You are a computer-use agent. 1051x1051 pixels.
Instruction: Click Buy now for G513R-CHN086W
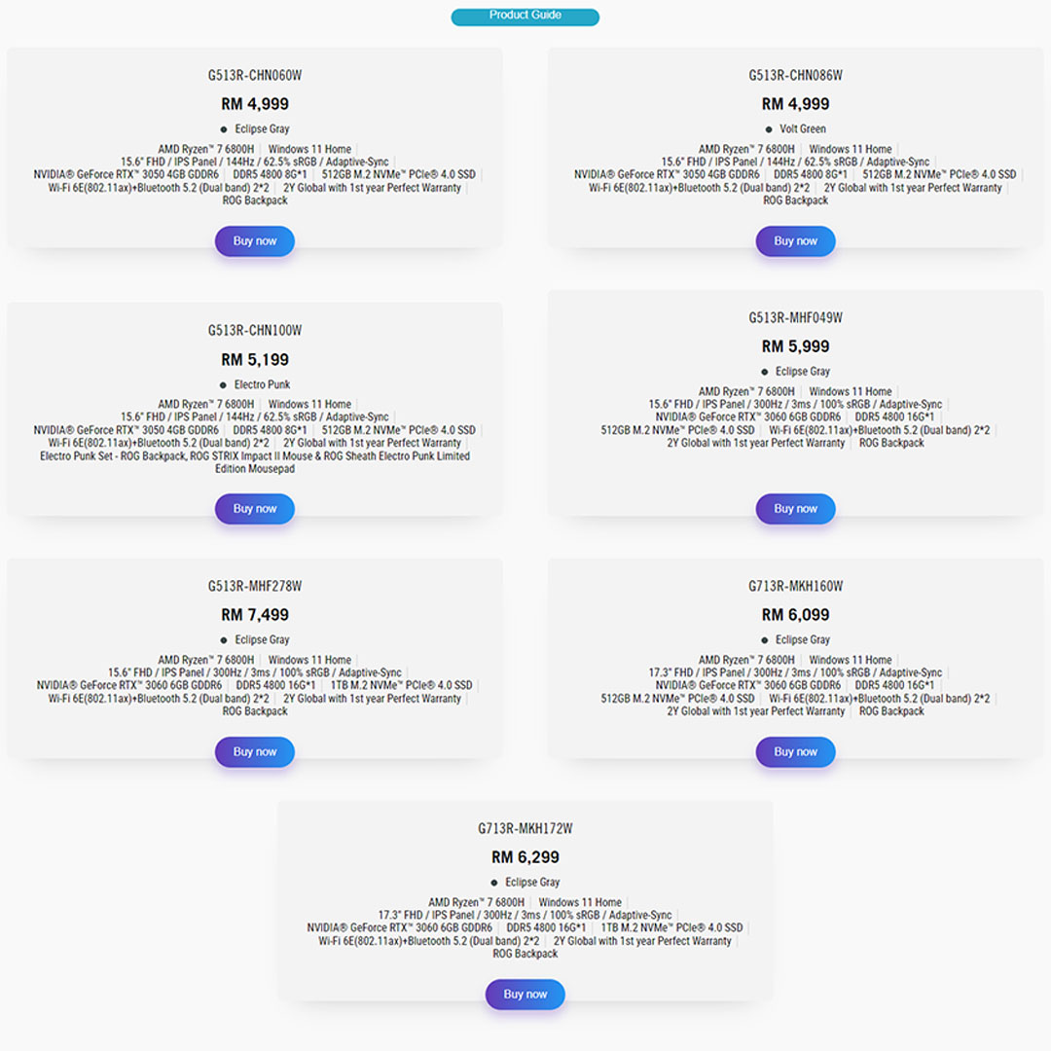(x=795, y=240)
